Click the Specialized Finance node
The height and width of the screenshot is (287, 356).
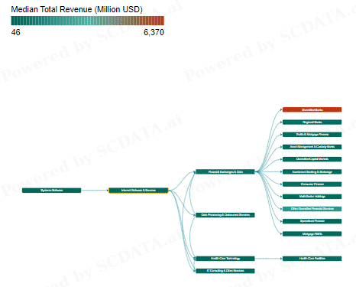tap(312, 221)
